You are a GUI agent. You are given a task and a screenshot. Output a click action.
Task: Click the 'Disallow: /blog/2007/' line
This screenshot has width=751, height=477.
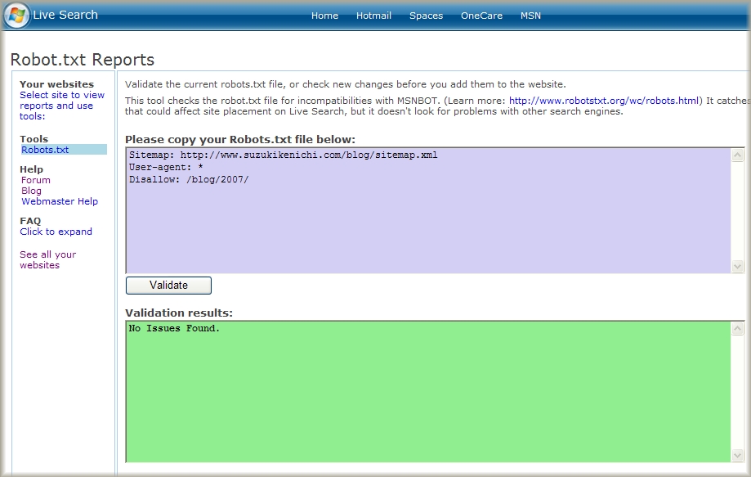point(189,180)
